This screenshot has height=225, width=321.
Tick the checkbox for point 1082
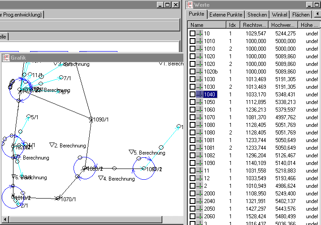[x=192, y=156]
